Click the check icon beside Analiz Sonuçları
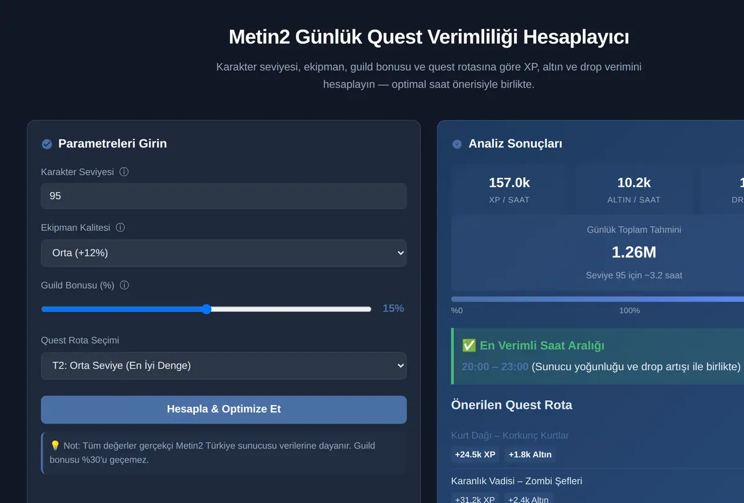The image size is (744, 503). pos(457,144)
